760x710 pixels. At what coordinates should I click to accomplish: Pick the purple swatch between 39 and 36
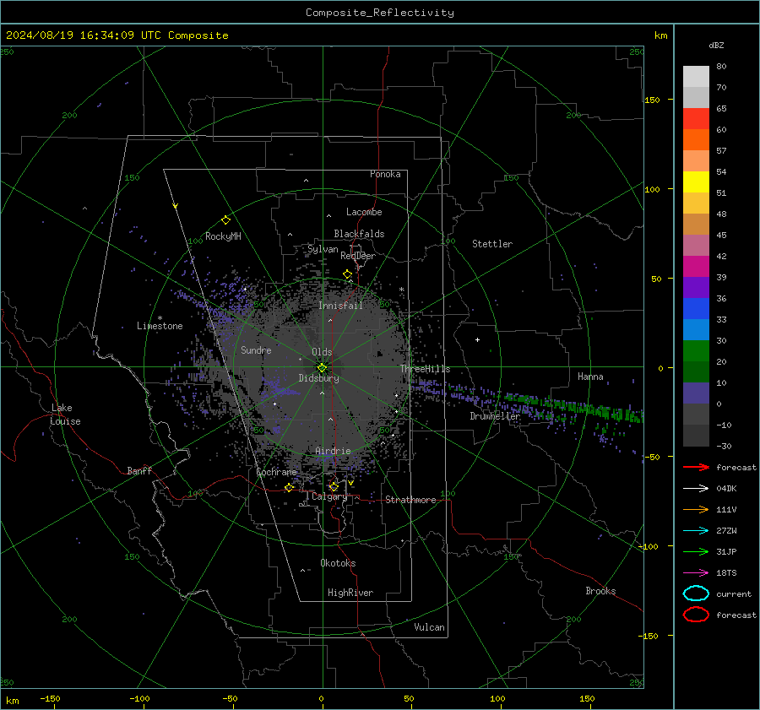696,287
